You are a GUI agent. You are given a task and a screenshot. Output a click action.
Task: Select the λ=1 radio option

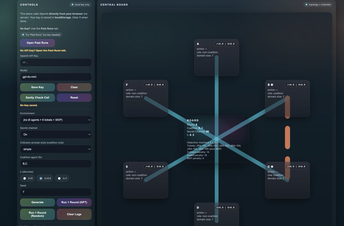[62, 178]
